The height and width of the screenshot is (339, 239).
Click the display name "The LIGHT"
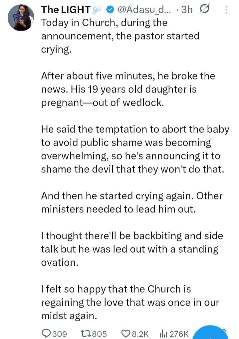click(x=65, y=10)
